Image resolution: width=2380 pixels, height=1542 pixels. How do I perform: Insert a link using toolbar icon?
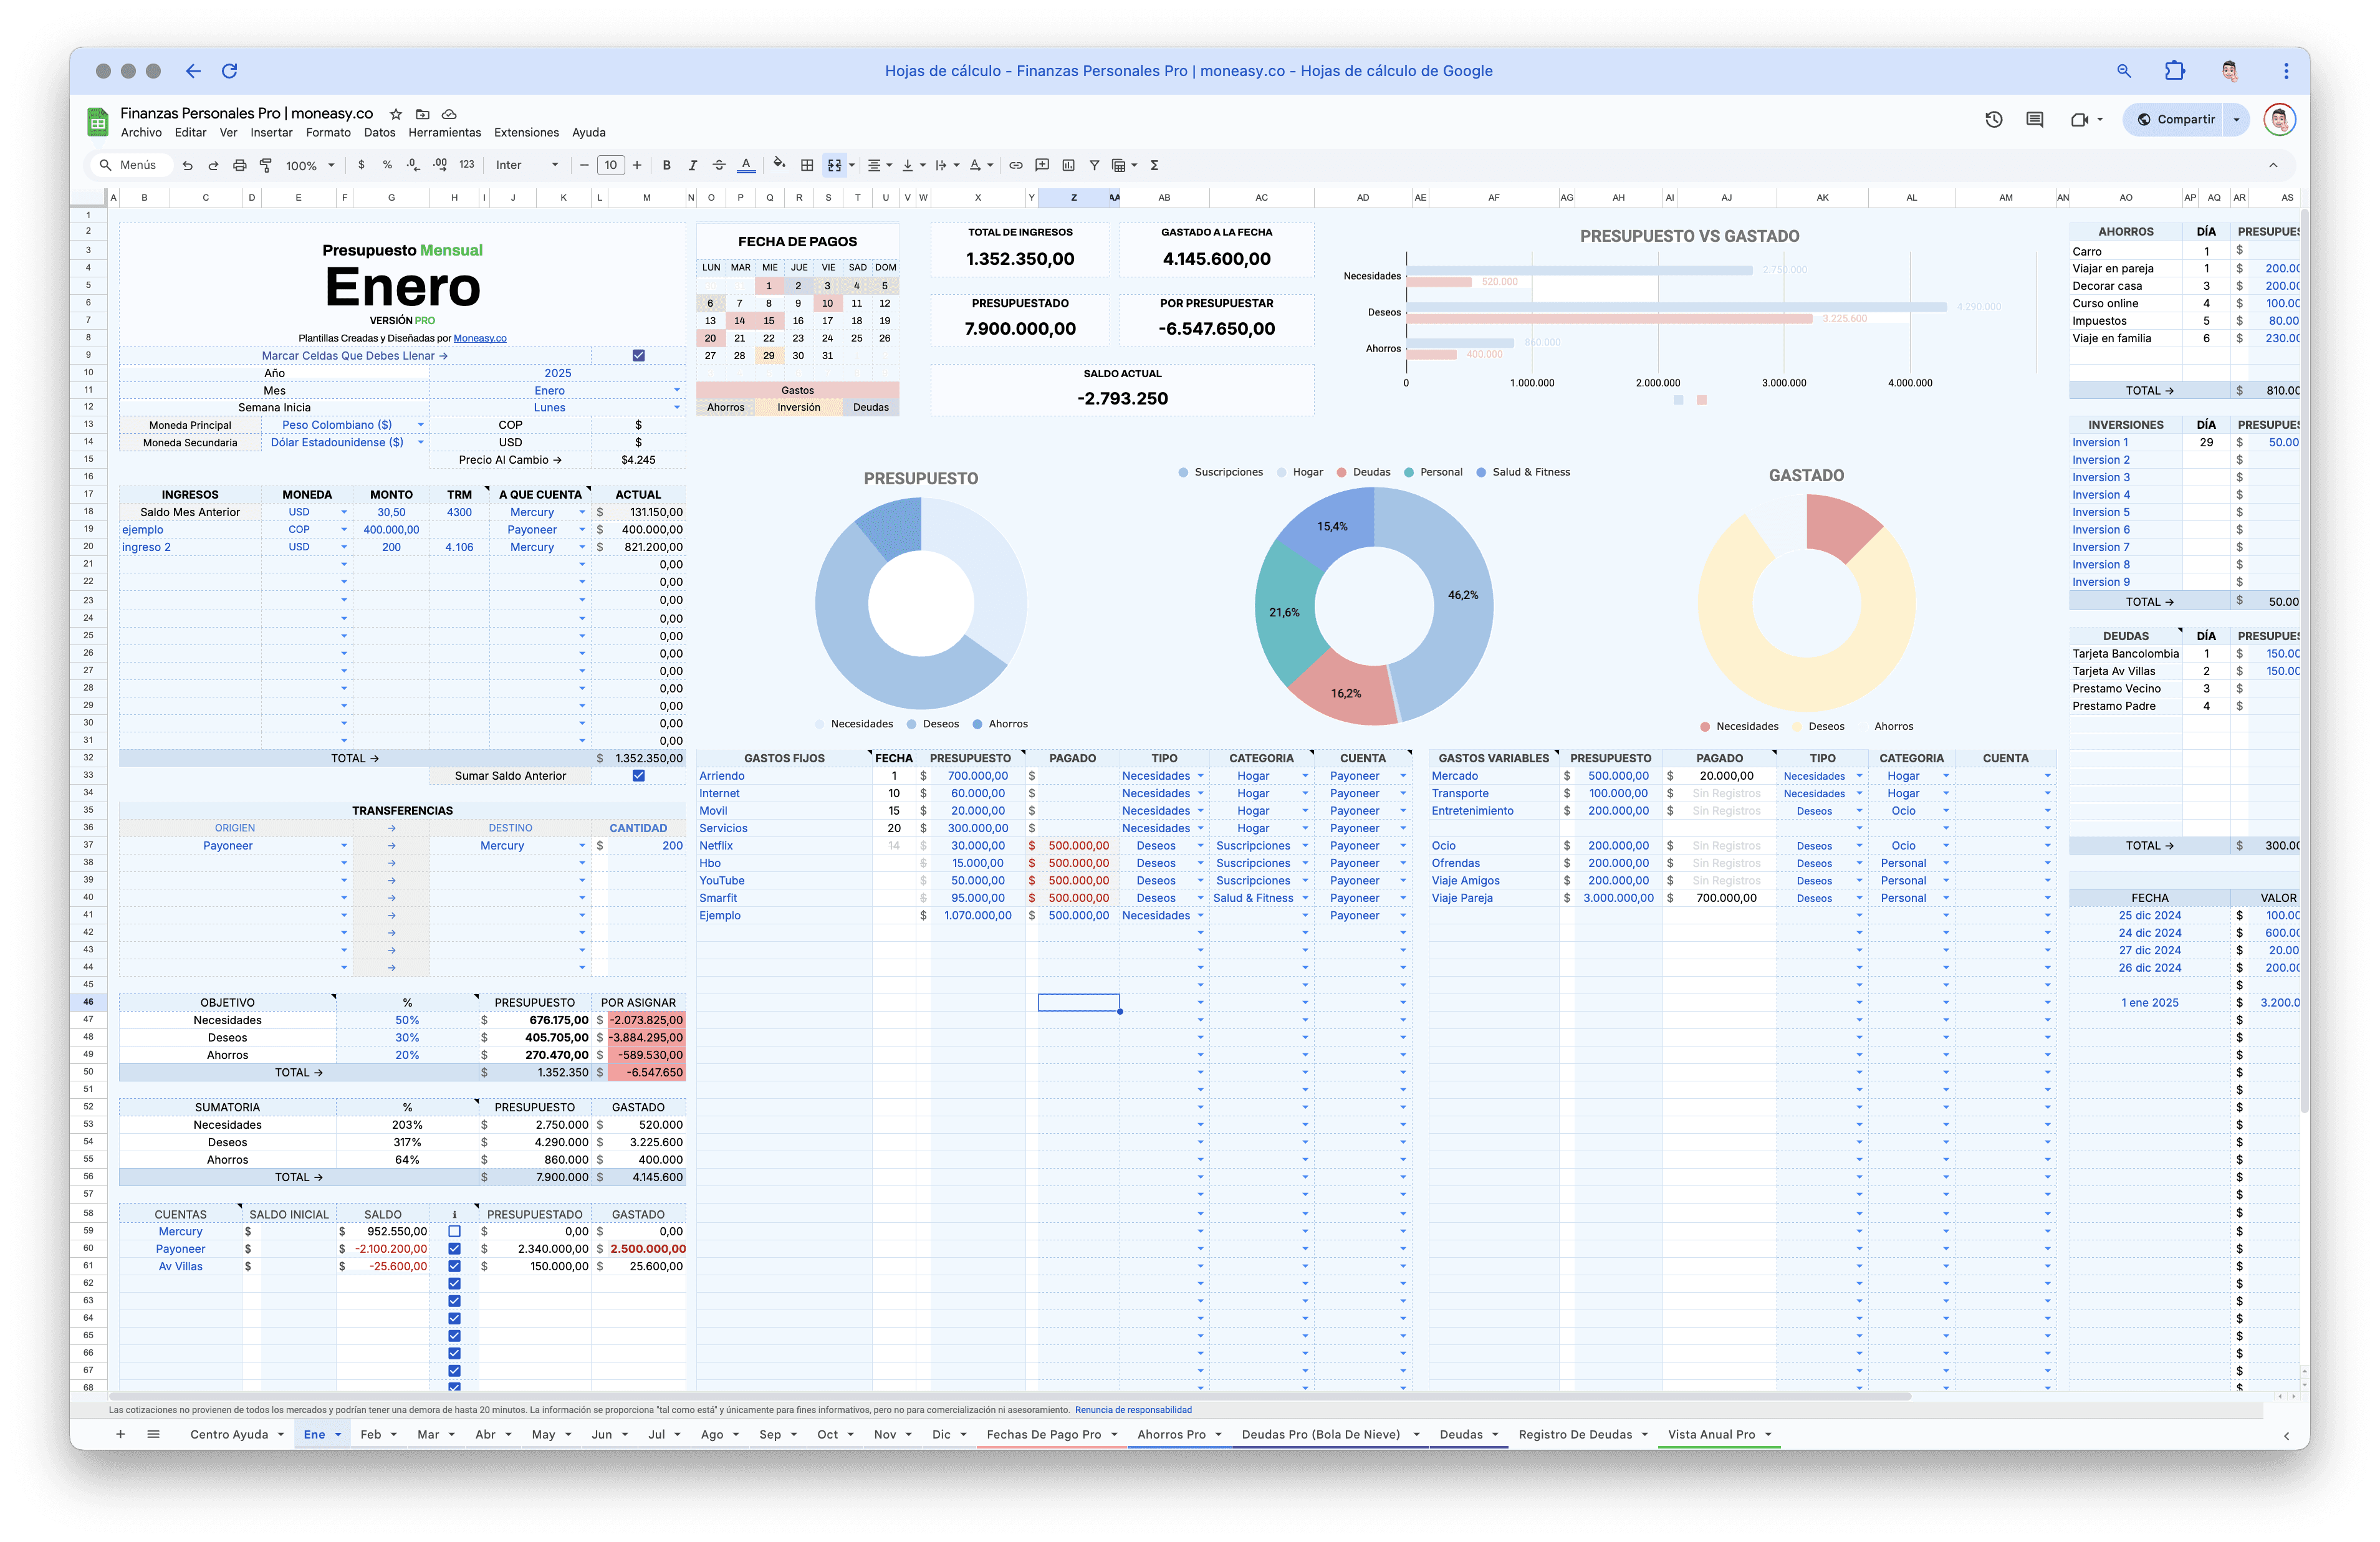pyautogui.click(x=1016, y=165)
